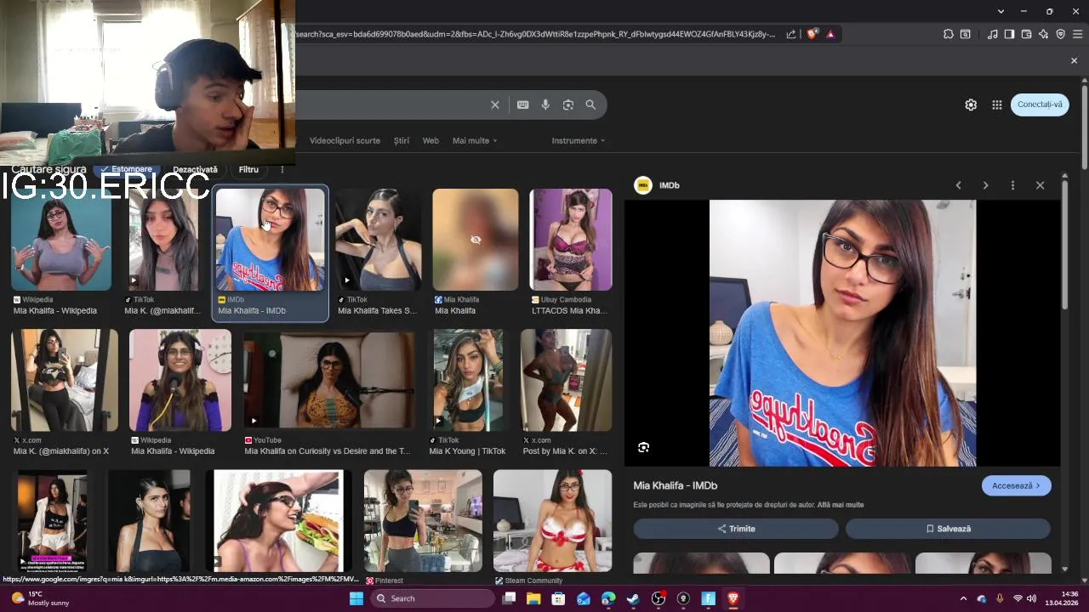Clear the Google search box
Viewport: 1089px width, 612px height.
[x=494, y=105]
